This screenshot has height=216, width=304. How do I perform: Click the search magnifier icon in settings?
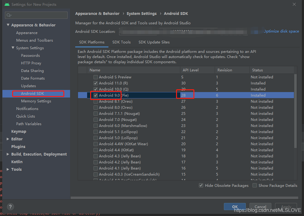[x=9, y=15]
